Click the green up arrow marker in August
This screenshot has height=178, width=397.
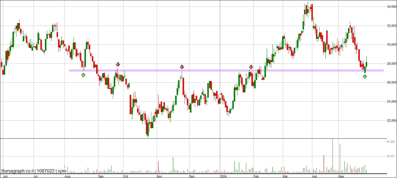point(83,75)
